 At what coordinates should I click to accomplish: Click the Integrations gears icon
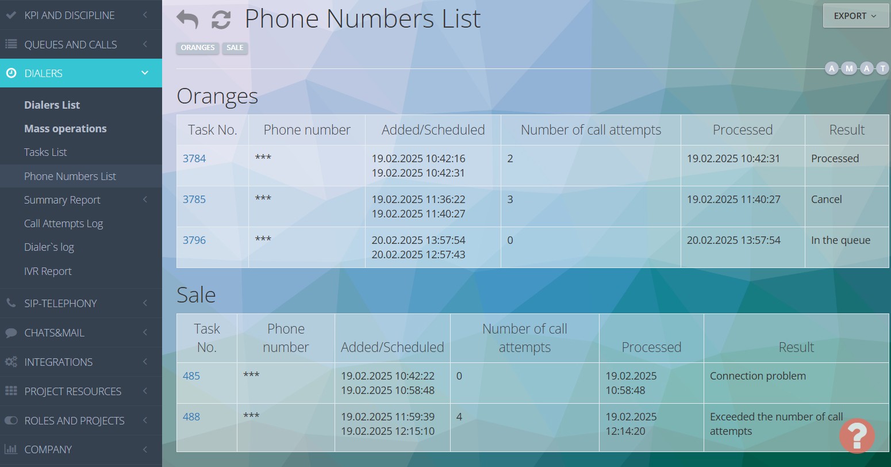click(11, 362)
